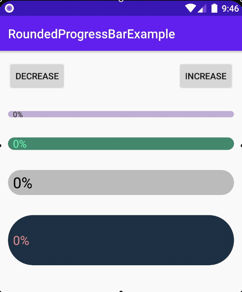Tap the pink 0% label on navy bar
Image resolution: width=242 pixels, height=292 pixels.
click(x=21, y=241)
